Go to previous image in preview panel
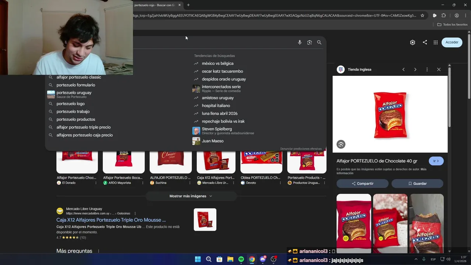 (403, 70)
